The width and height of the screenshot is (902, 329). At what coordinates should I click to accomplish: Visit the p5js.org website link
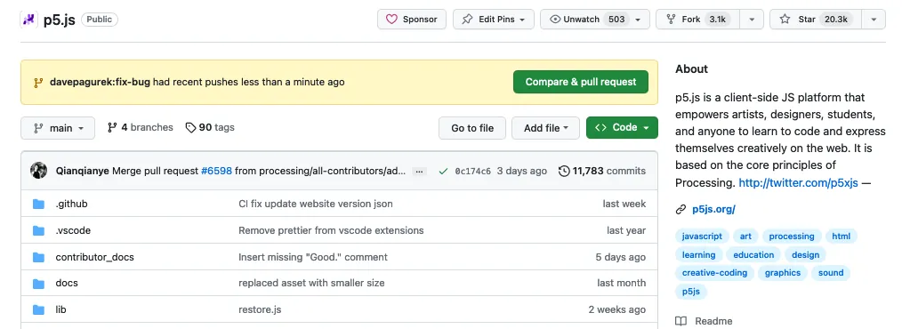(714, 209)
